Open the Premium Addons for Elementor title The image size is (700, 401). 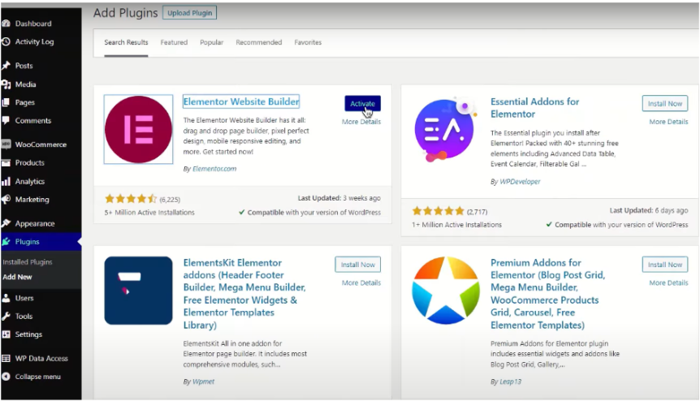(x=548, y=294)
